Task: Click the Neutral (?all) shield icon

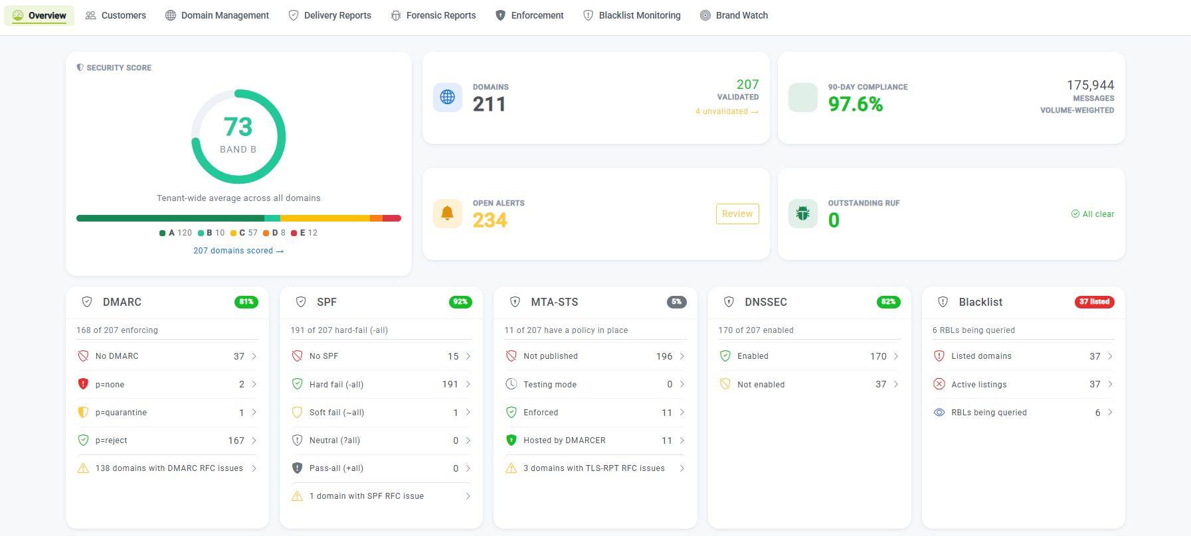Action: click(x=298, y=440)
